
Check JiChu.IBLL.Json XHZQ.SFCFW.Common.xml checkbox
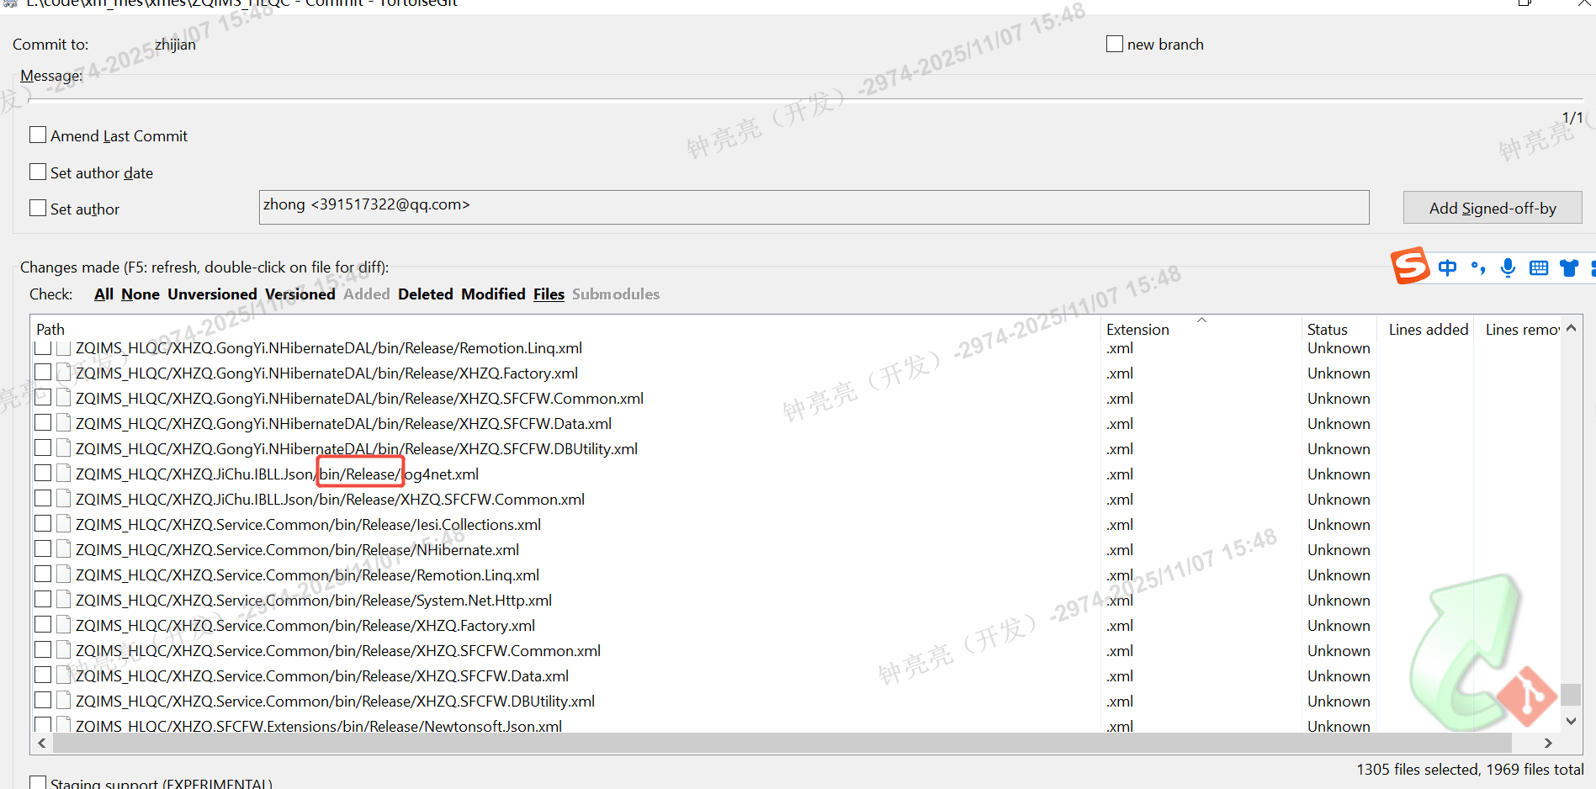point(43,499)
